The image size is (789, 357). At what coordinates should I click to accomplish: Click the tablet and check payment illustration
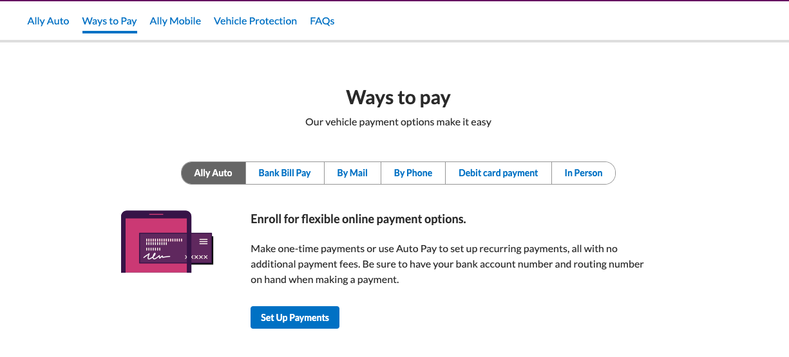click(x=167, y=242)
